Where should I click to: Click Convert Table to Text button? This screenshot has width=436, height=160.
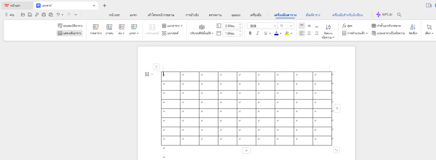pyautogui.click(x=388, y=33)
